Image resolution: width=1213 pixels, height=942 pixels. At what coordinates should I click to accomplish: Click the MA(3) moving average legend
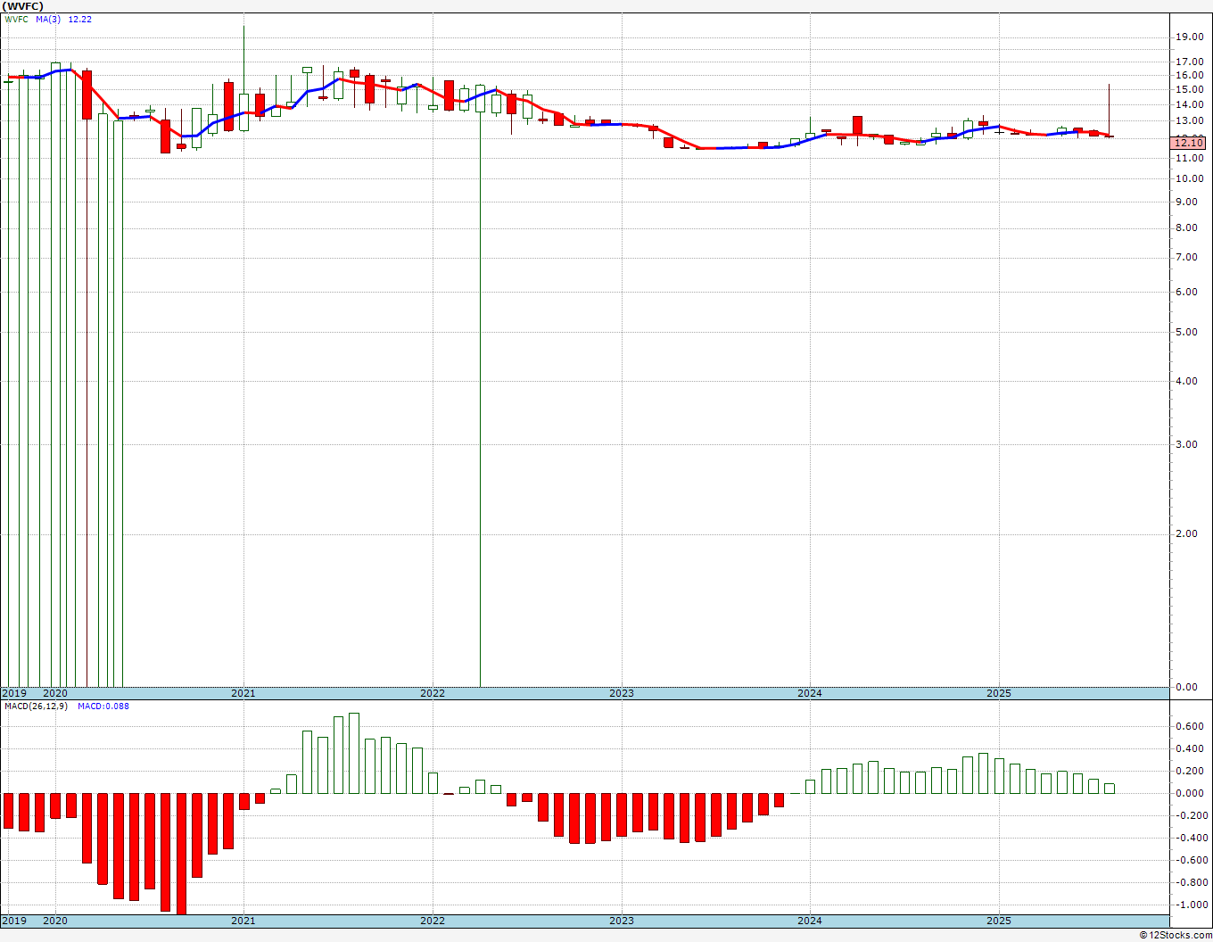48,19
